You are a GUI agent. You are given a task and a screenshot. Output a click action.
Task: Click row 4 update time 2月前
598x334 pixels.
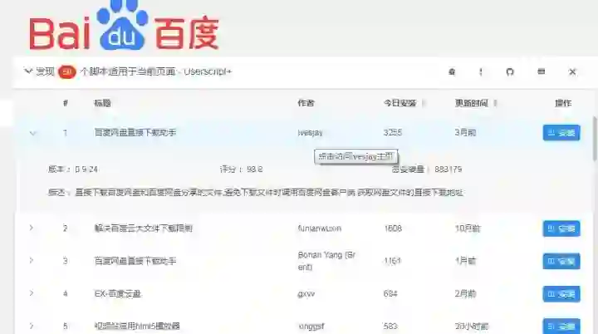(465, 293)
